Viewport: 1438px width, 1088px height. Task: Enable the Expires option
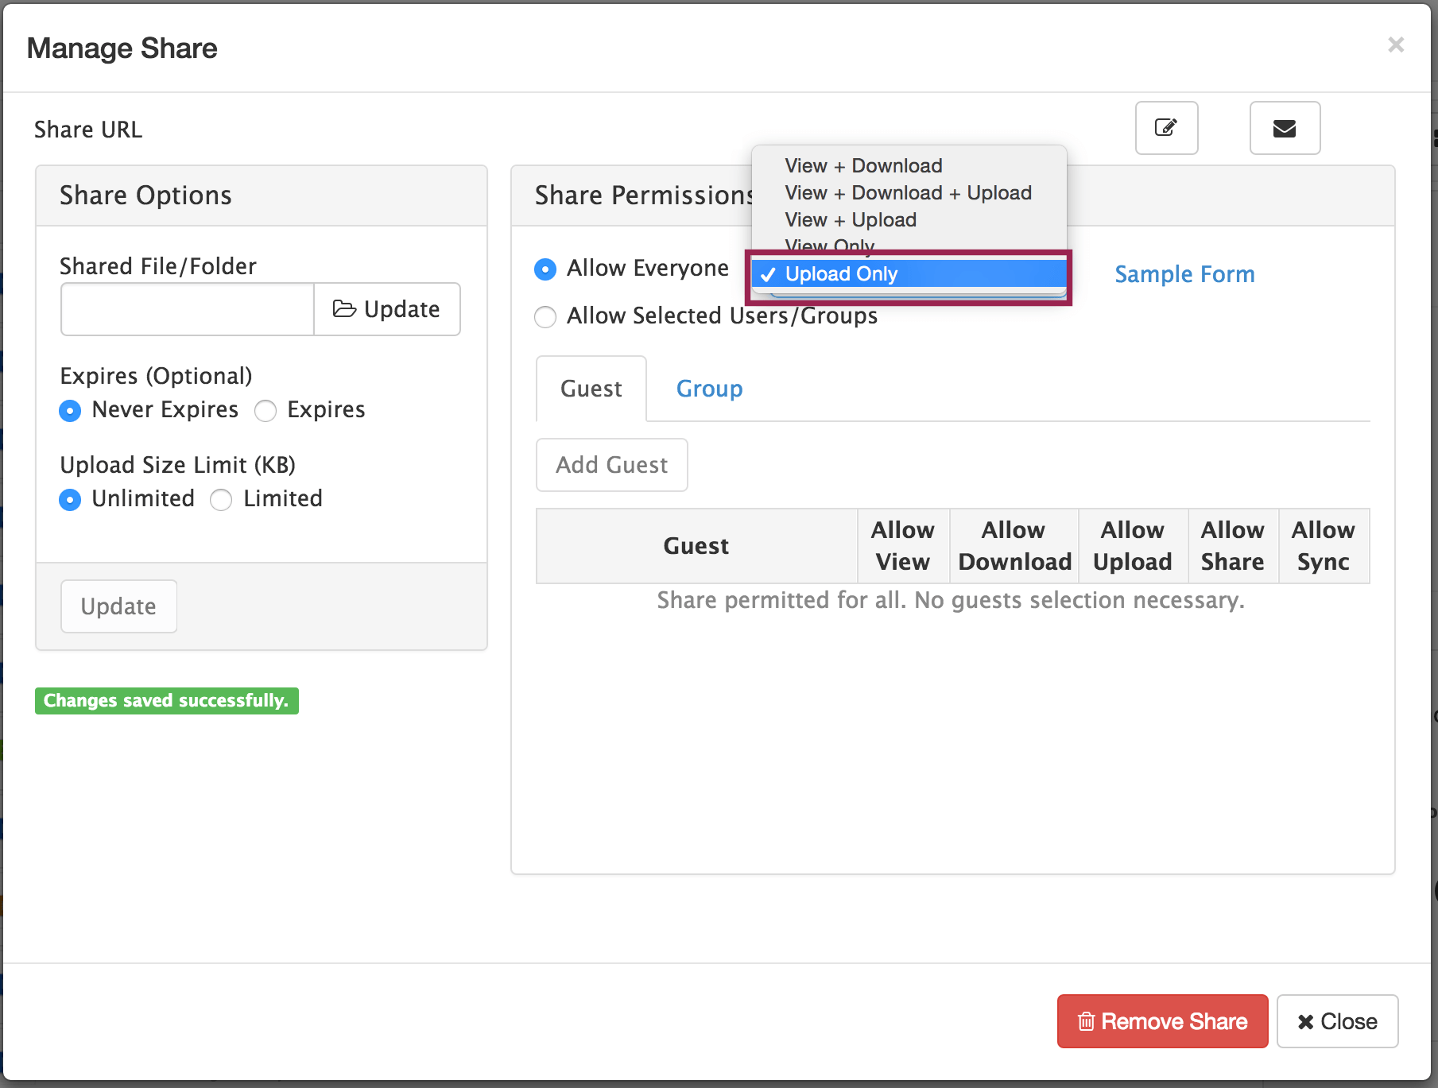click(x=266, y=410)
